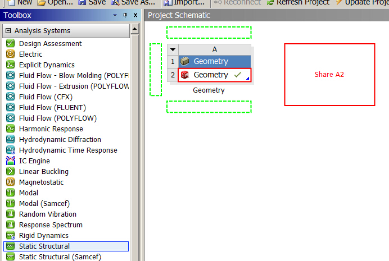Click the Random Vibration icon
This screenshot has width=389, height=261.
10,214
